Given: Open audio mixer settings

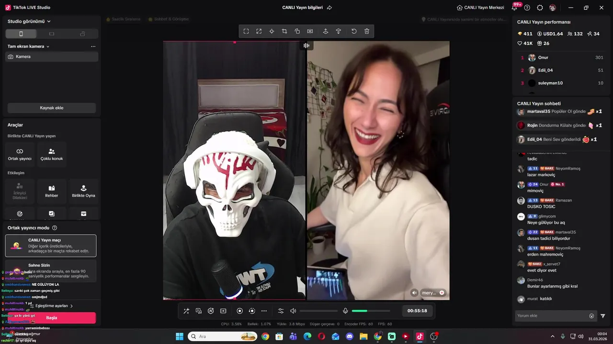Looking at the screenshot, I should [x=281, y=311].
